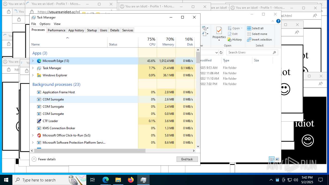Collapse Task Manager with Fewer details
Image resolution: width=329 pixels, height=185 pixels.
click(44, 159)
